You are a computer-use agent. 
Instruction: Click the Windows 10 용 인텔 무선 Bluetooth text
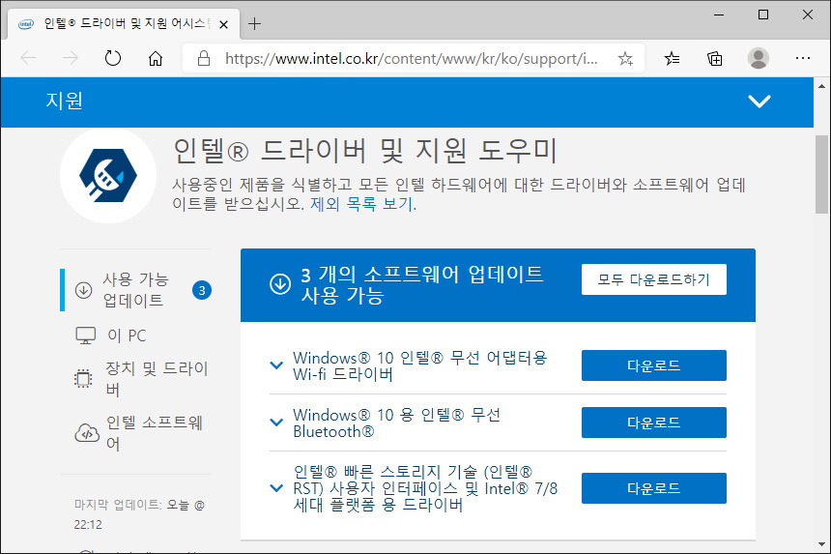click(x=396, y=423)
